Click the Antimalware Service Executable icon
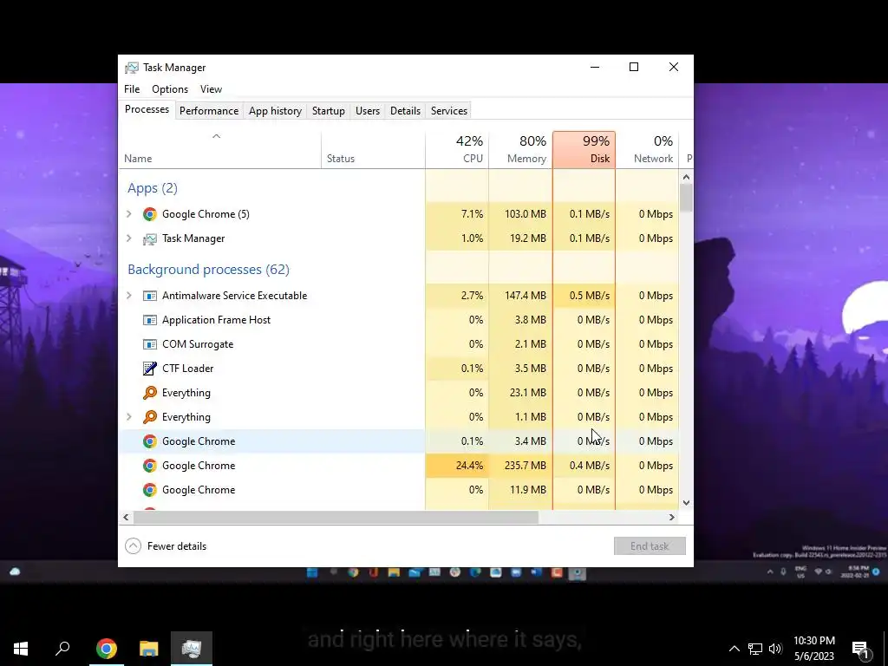The image size is (888, 666). (149, 296)
